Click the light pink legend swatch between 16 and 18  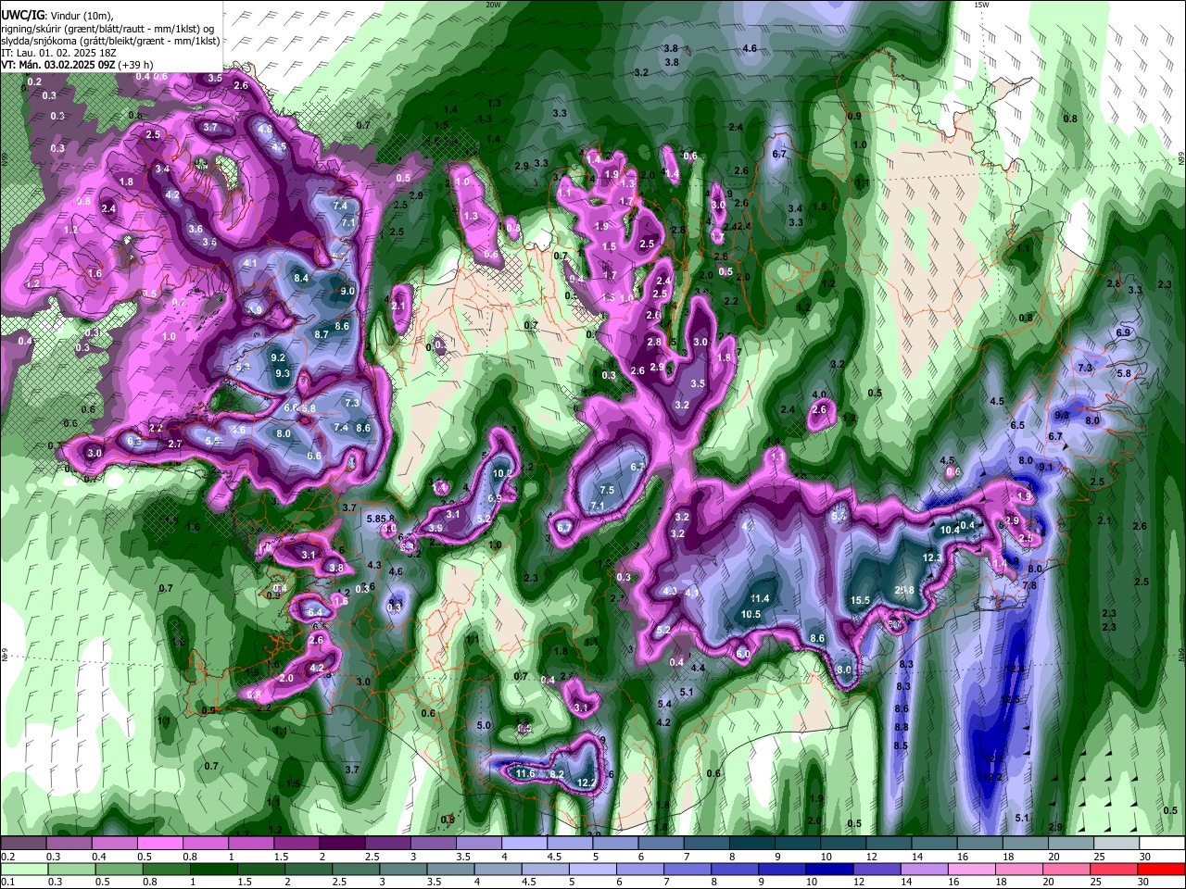tap(971, 869)
